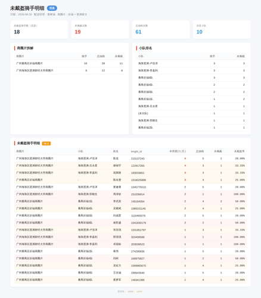The image size is (261, 298).
Task: Click knight_id 290643540
Action: (138, 273)
